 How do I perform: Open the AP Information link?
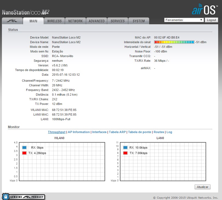(x=79, y=132)
